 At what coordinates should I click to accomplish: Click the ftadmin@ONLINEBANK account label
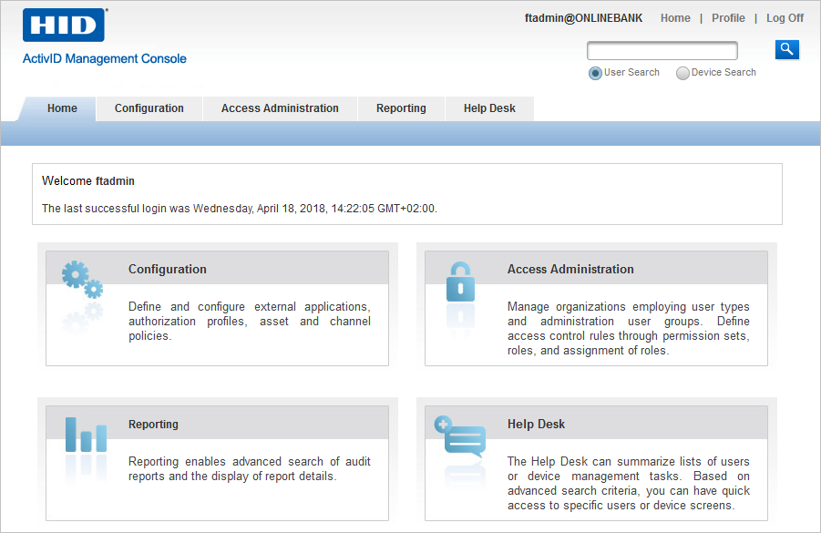(x=583, y=17)
